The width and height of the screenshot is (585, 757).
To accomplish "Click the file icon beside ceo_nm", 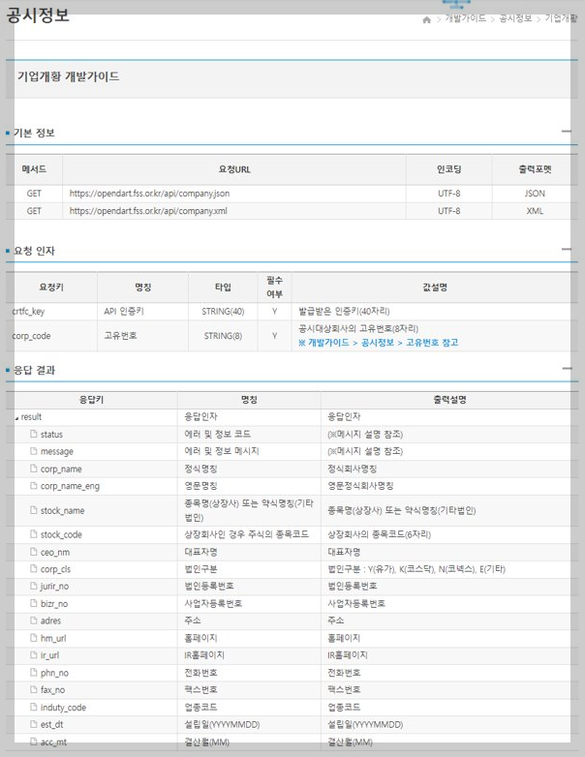I will pos(33,552).
